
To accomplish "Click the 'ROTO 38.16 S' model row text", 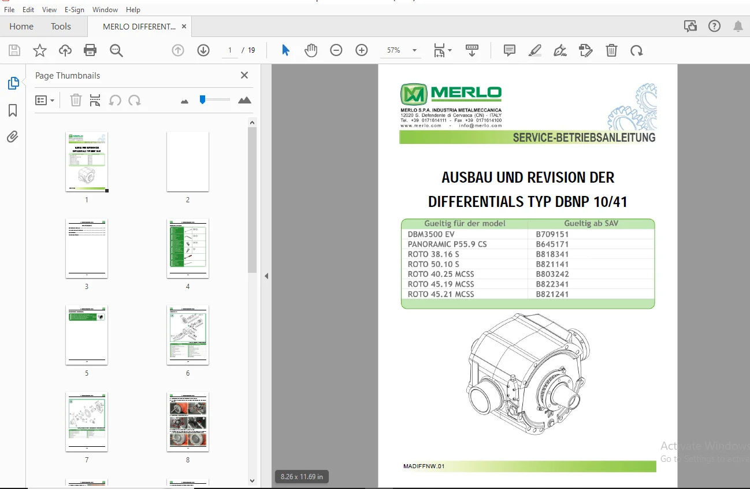I will [433, 254].
